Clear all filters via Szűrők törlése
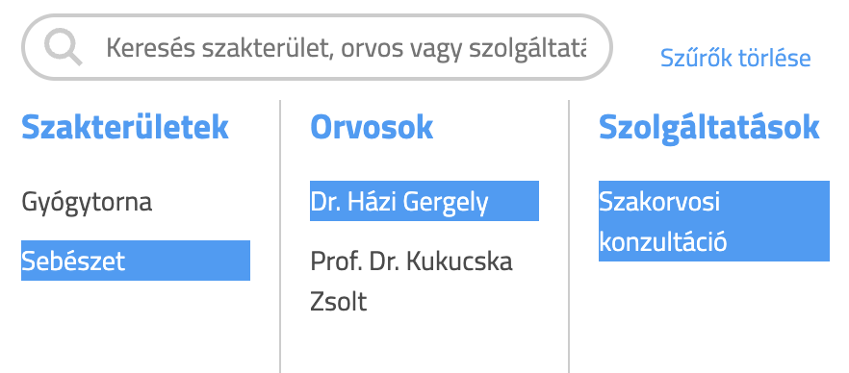Screen dimensions: 849x373 pos(735,58)
